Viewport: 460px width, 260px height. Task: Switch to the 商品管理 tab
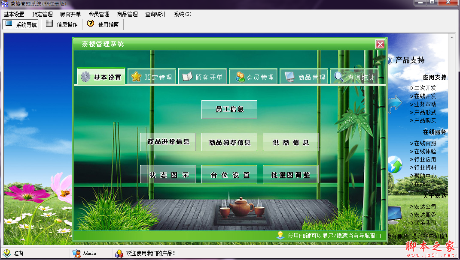[304, 76]
